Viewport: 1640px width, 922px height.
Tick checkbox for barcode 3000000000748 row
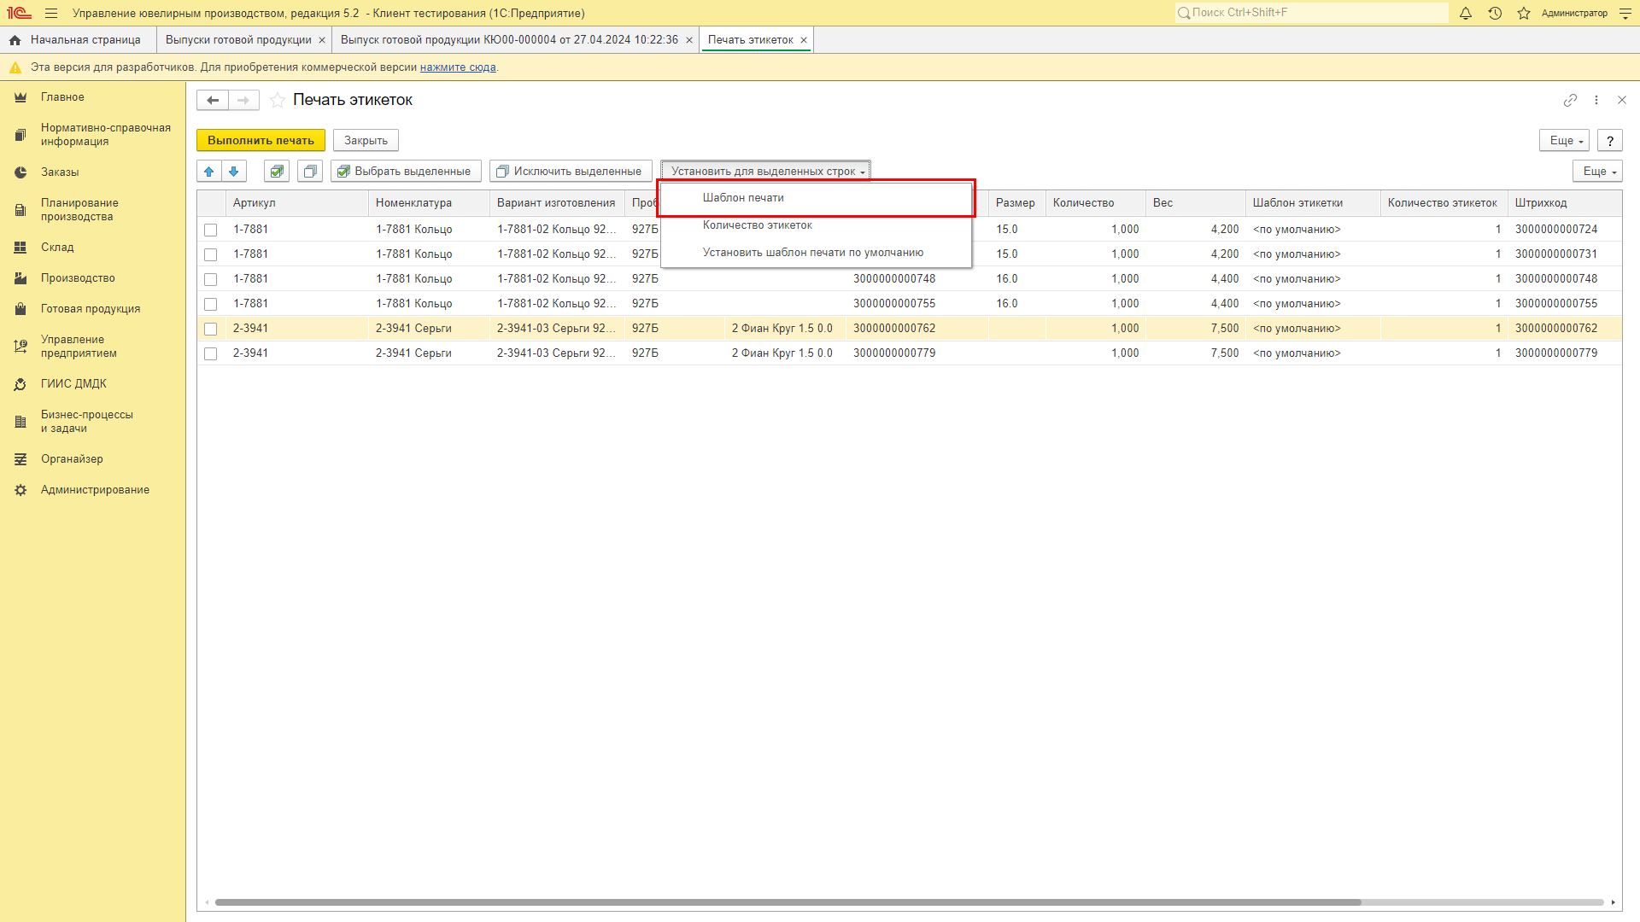(211, 279)
